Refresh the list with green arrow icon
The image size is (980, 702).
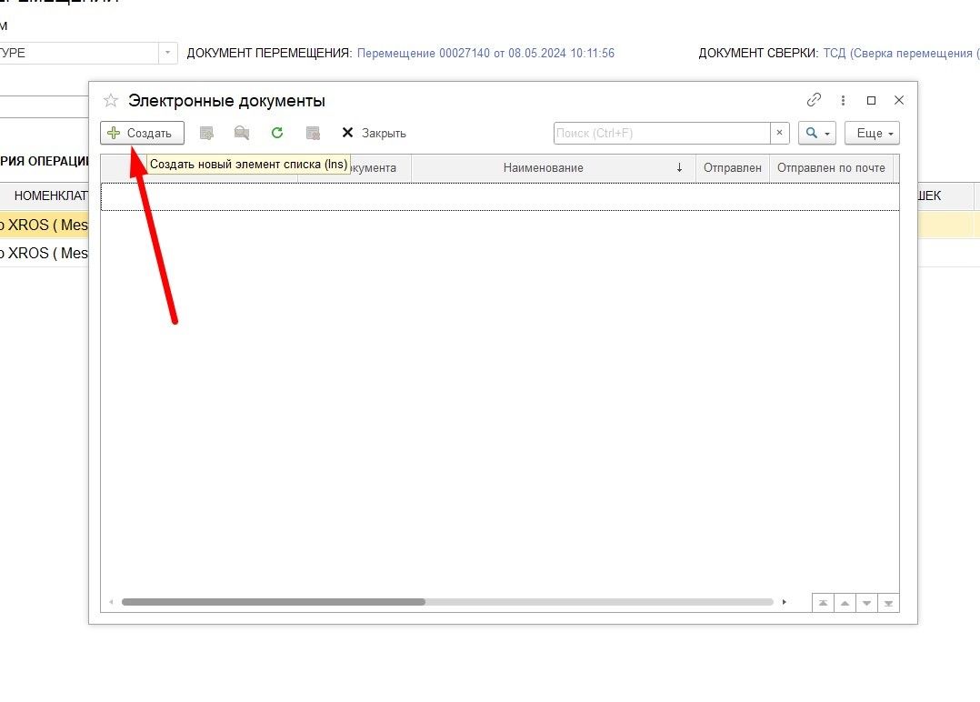point(277,133)
